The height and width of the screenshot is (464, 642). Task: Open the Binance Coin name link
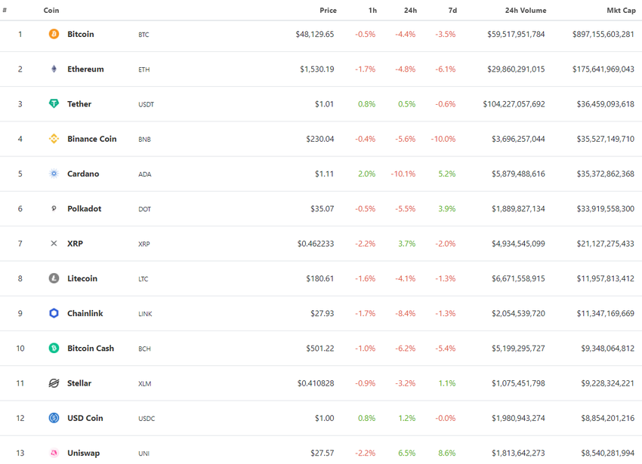coord(91,139)
